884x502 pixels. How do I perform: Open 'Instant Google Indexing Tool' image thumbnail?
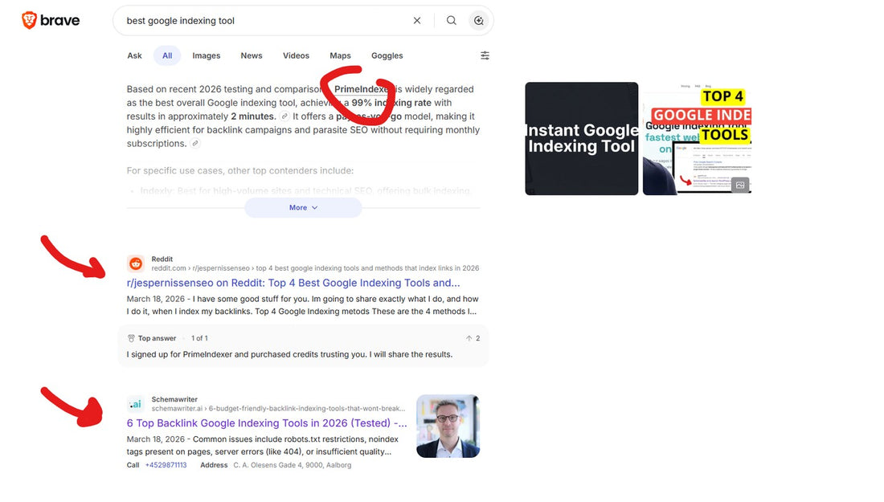pos(581,139)
